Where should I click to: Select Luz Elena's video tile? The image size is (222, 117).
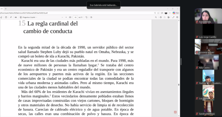tap(208, 93)
